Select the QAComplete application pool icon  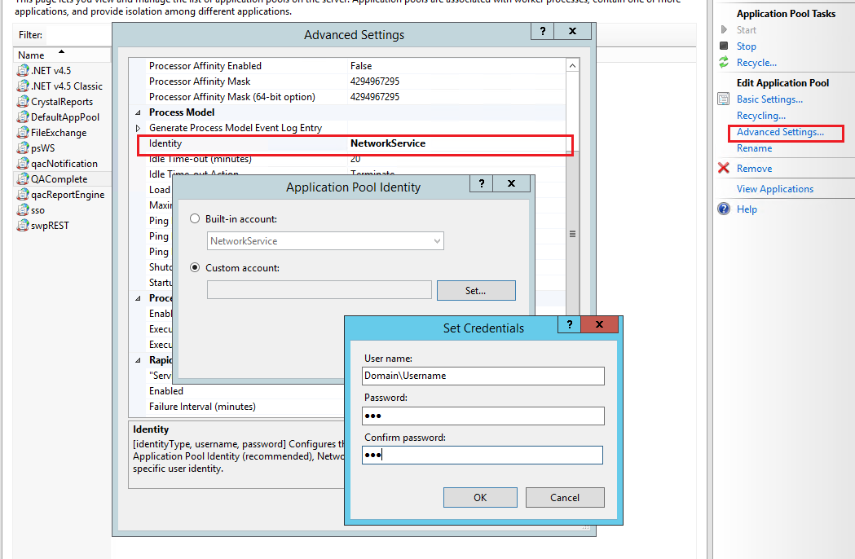(x=20, y=178)
